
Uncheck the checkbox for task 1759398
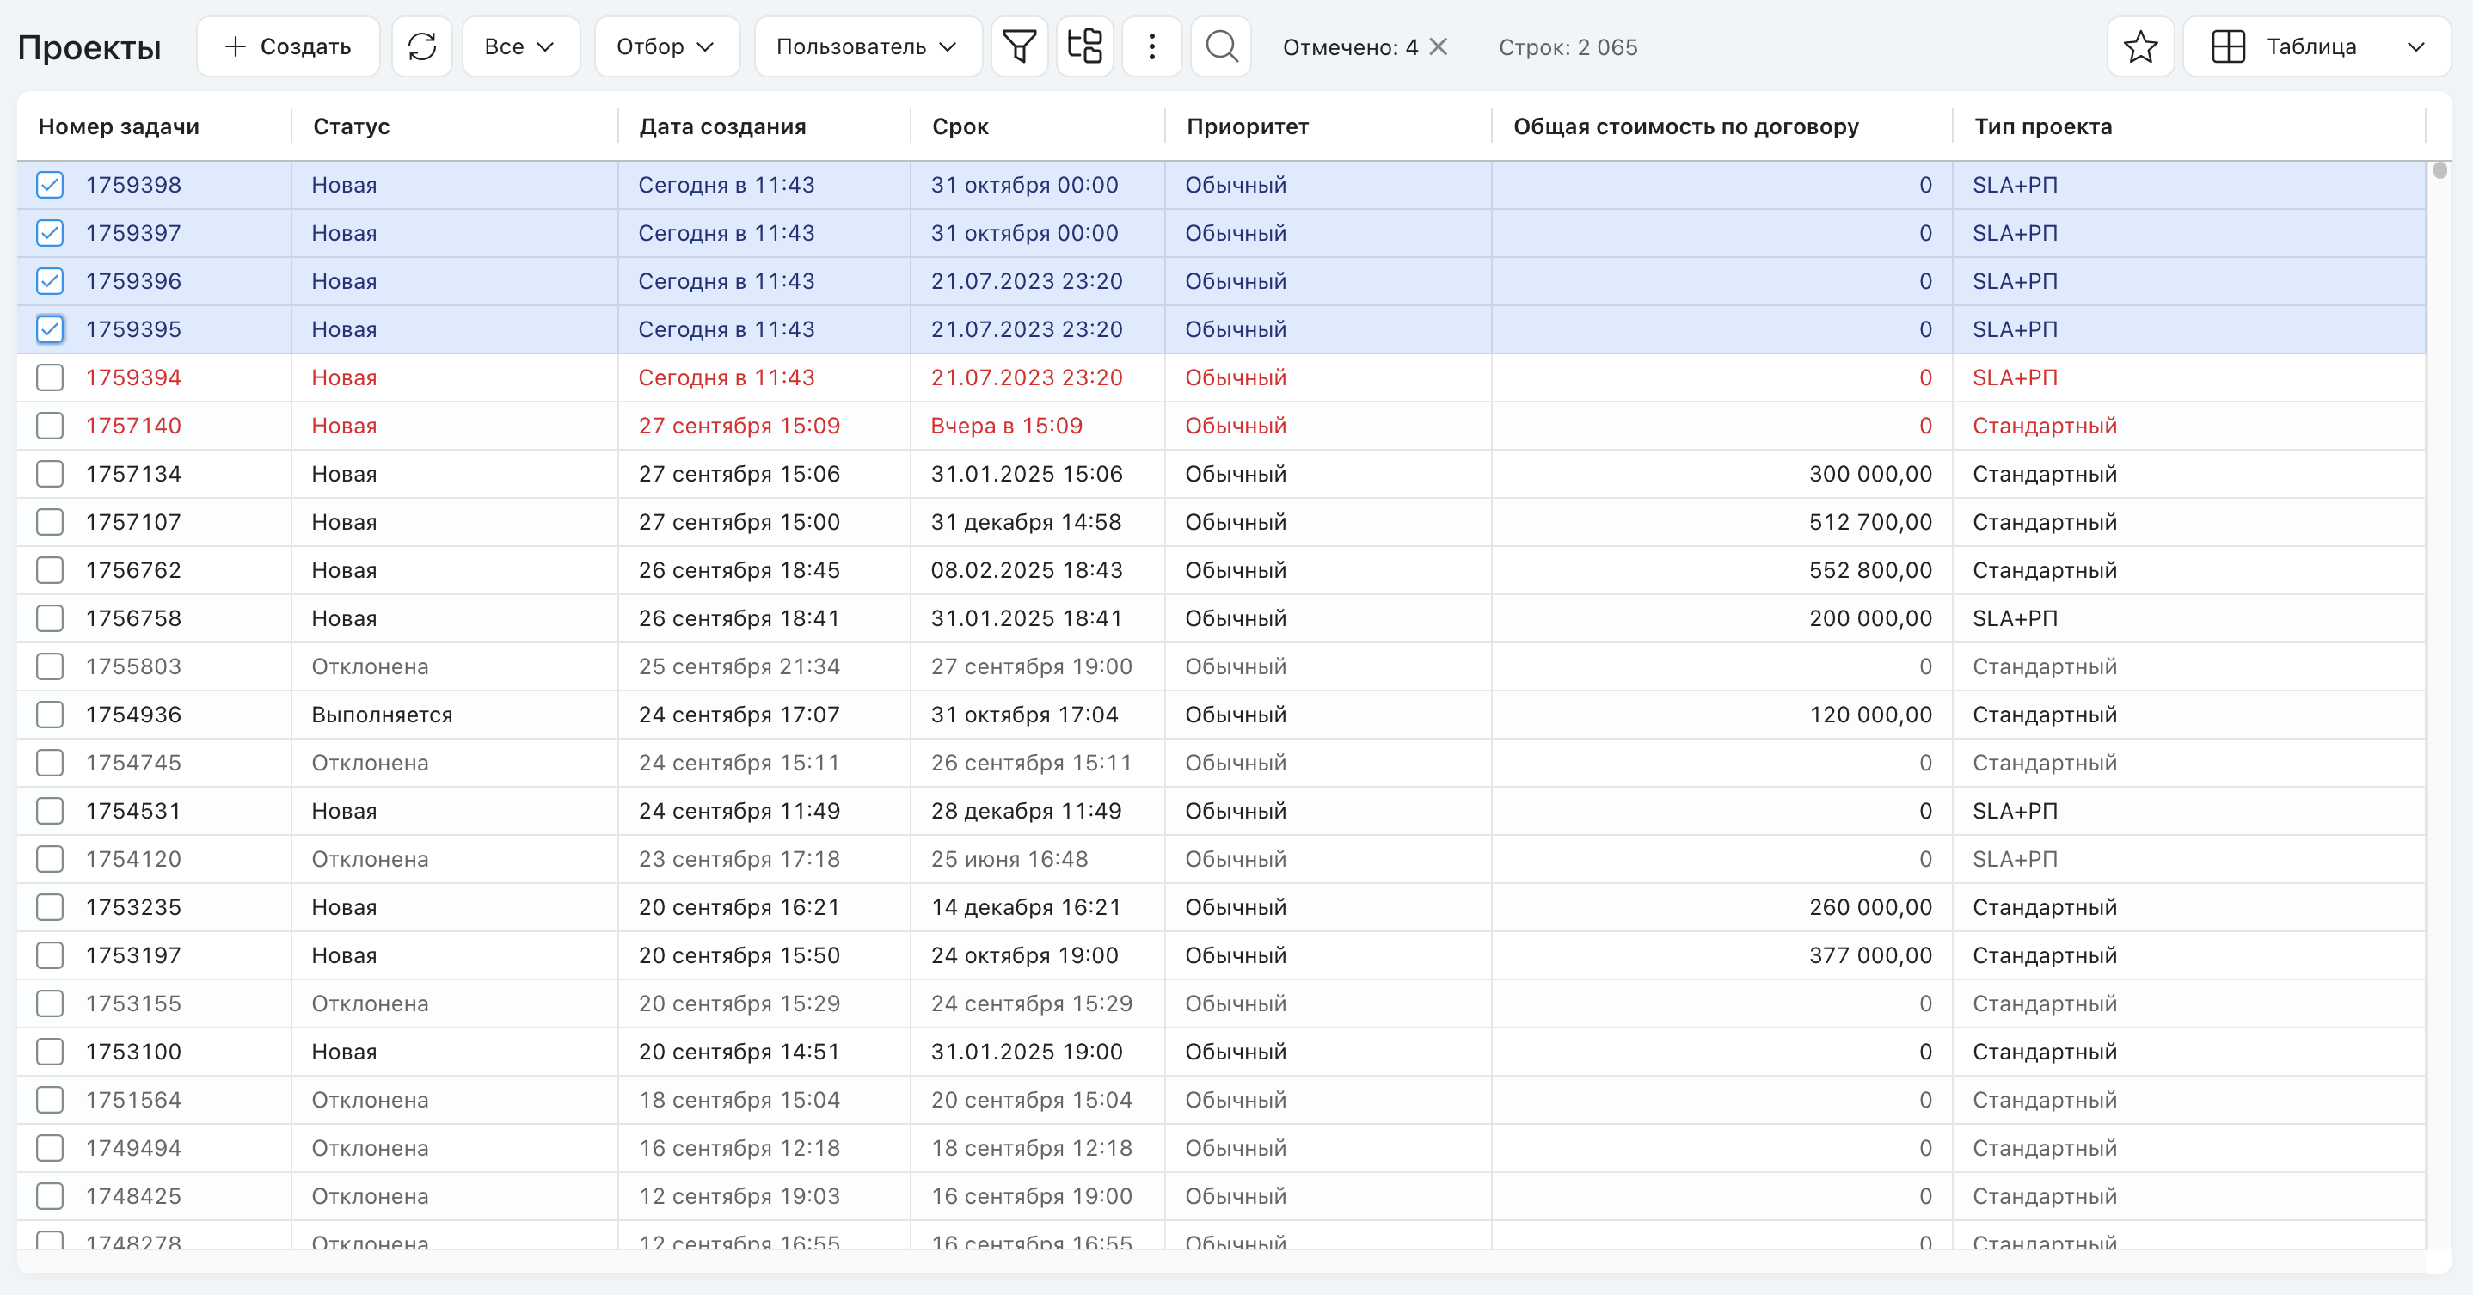[50, 184]
